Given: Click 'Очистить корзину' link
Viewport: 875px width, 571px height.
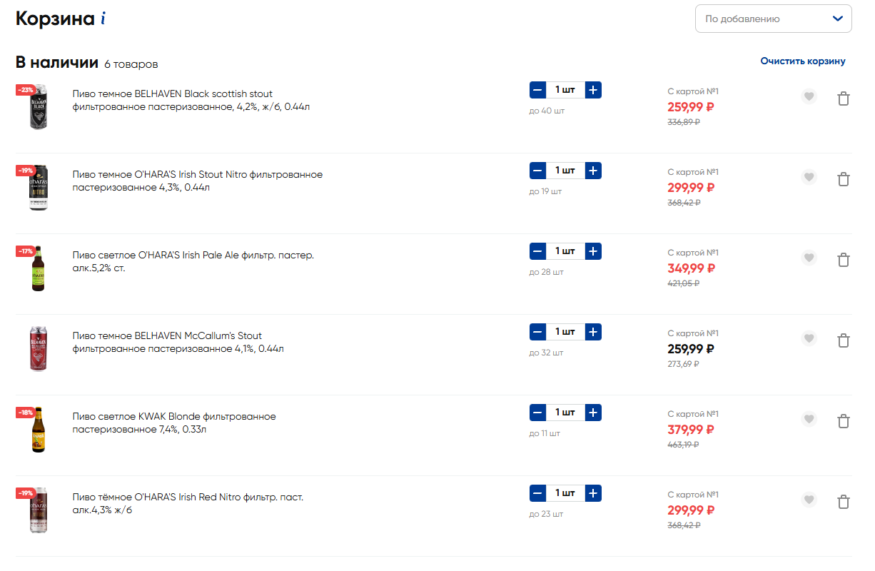Looking at the screenshot, I should [x=803, y=61].
